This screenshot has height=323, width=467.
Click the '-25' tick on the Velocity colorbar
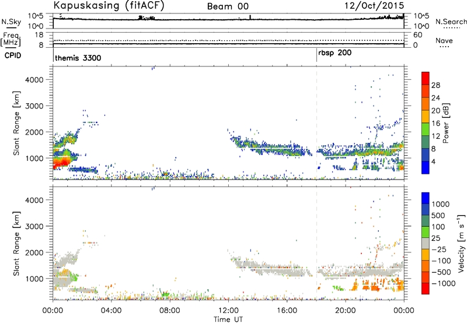tap(439, 249)
